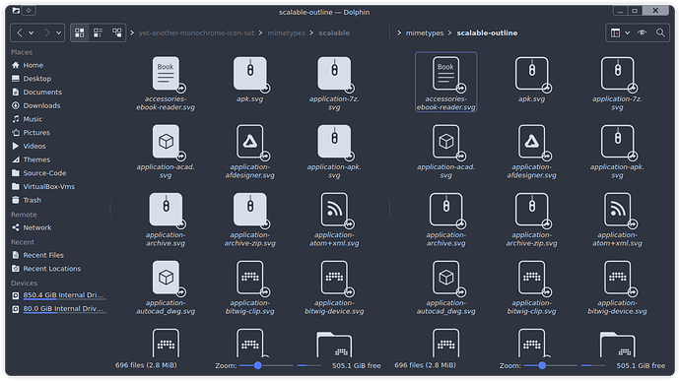
Task: Open Downloads in Places sidebar
Action: coord(41,105)
